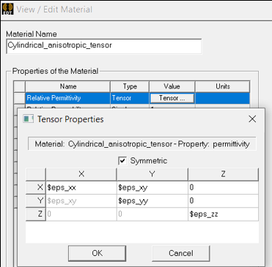Screen dimensions: 272x267
Task: Click the Units column header
Action: (223, 86)
